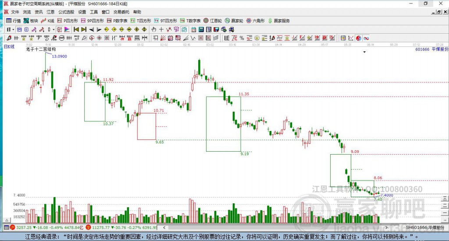Click the 8.06 price level label
Image resolution: width=449 pixels, height=241 pixels.
click(378, 178)
